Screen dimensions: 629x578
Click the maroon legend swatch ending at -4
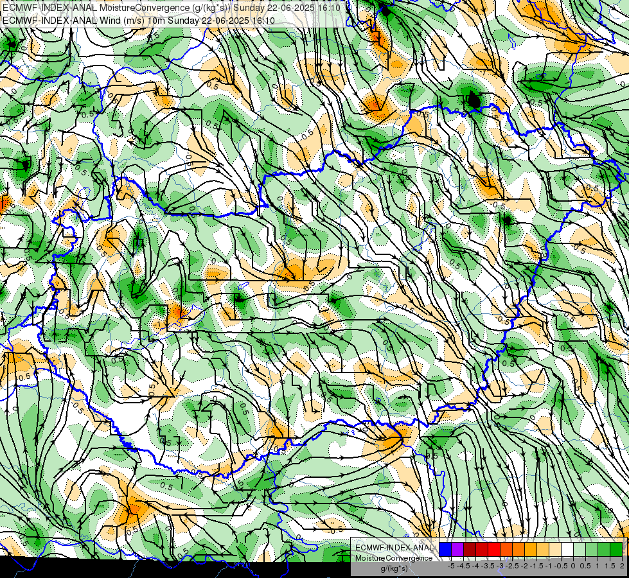(470, 550)
